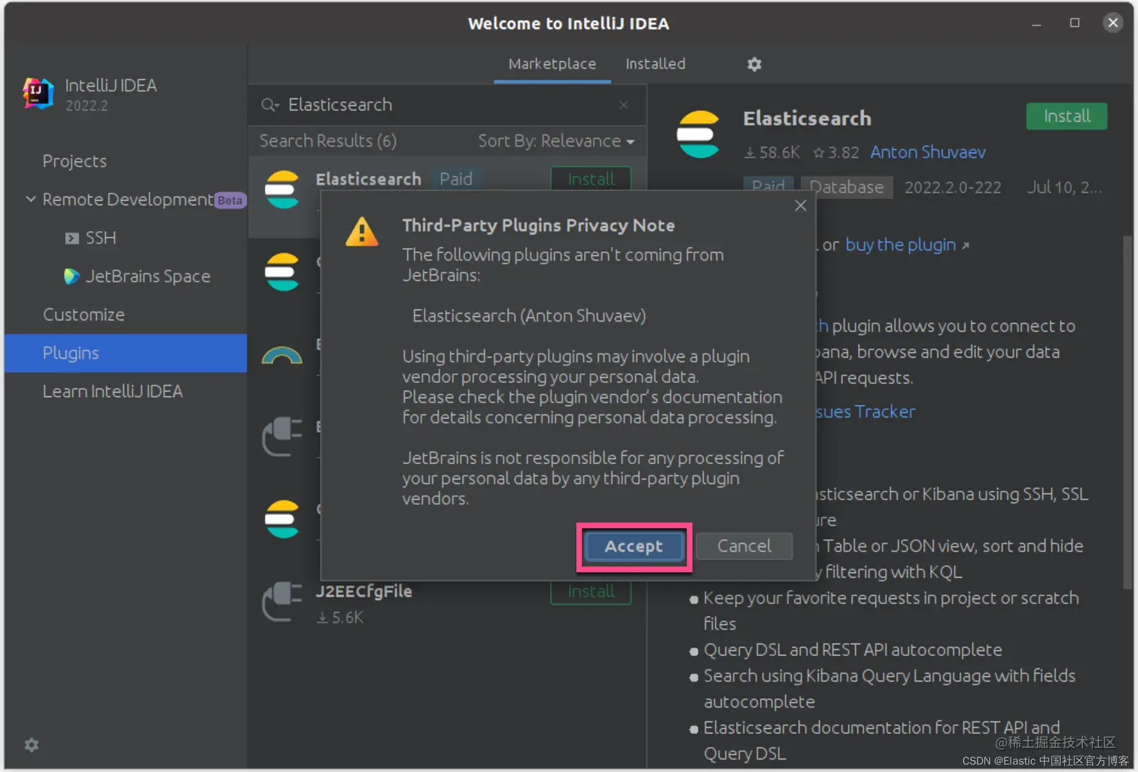Switch to the Installed tab
Viewport: 1138px width, 772px height.
655,64
